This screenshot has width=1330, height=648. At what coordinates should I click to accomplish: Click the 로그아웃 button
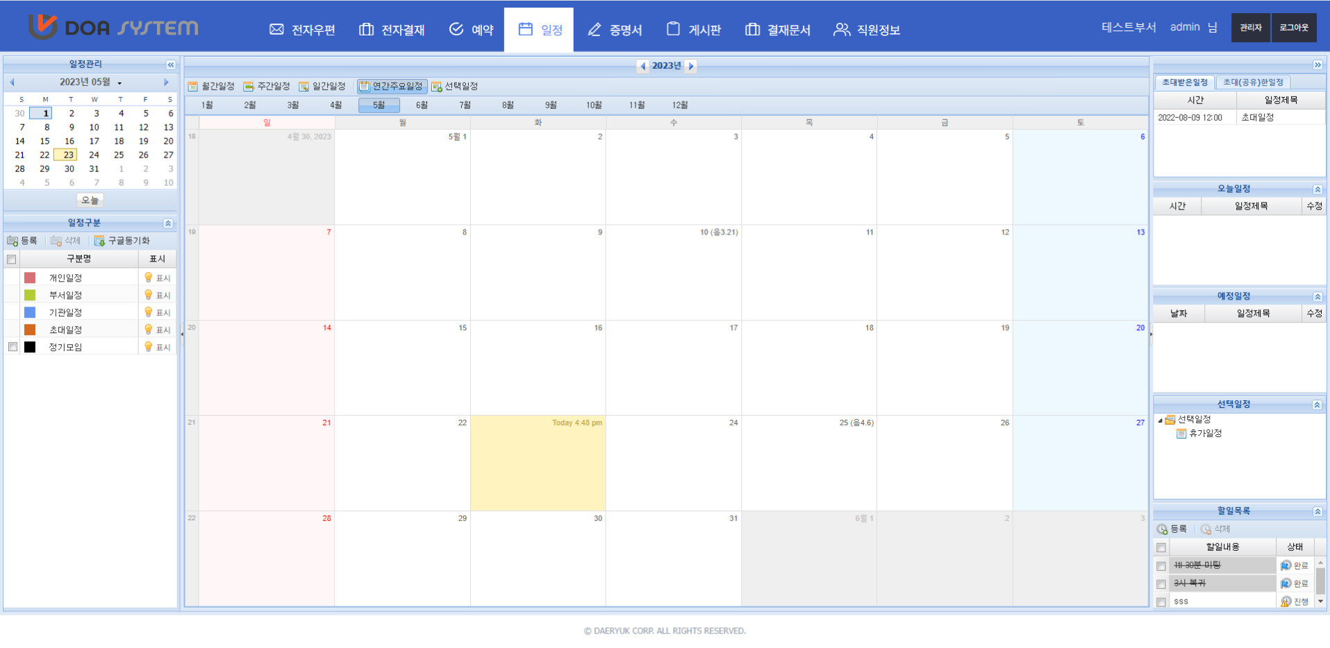(1293, 28)
